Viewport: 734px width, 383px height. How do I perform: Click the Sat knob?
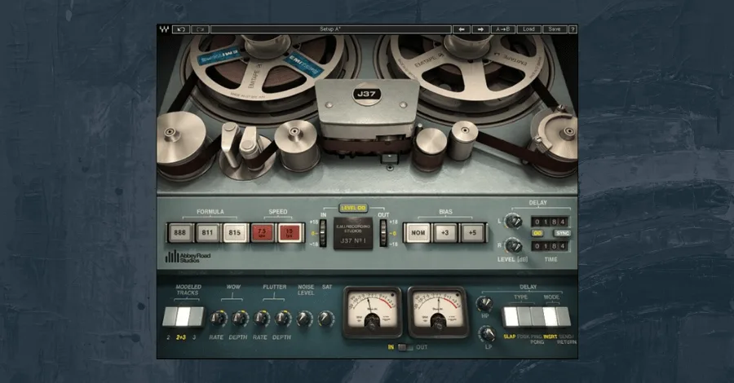[x=326, y=319]
